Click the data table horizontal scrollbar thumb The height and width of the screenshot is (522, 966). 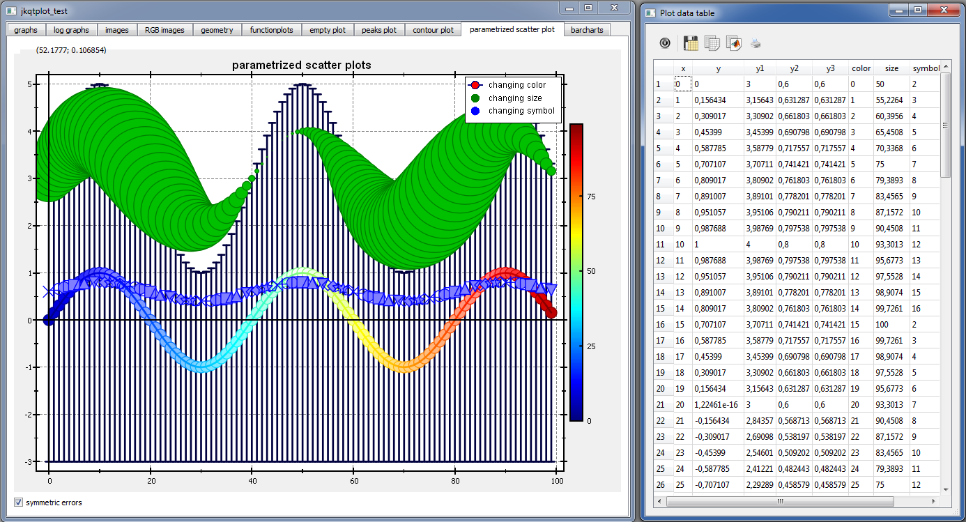781,501
